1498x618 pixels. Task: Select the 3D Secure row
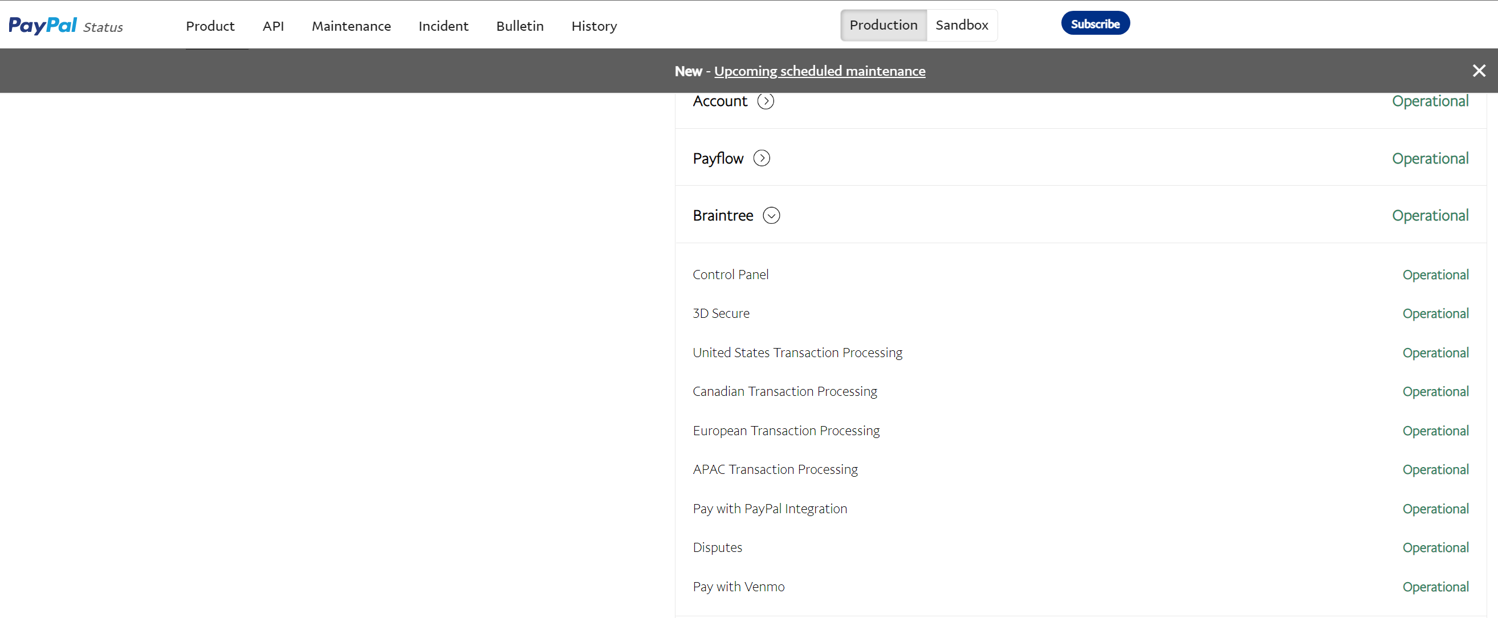(1081, 314)
